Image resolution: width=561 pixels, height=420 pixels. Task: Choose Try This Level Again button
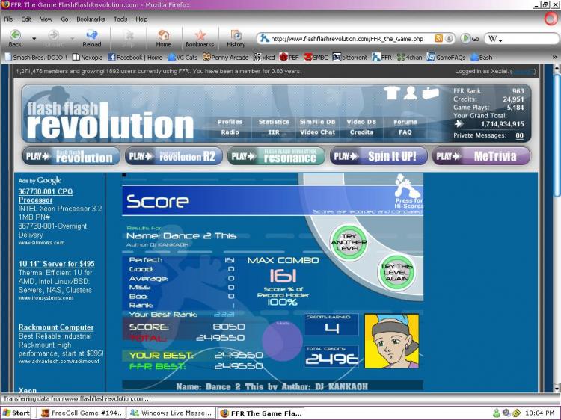click(x=396, y=272)
